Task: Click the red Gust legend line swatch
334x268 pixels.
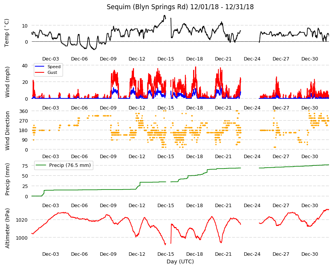Action: coord(40,72)
